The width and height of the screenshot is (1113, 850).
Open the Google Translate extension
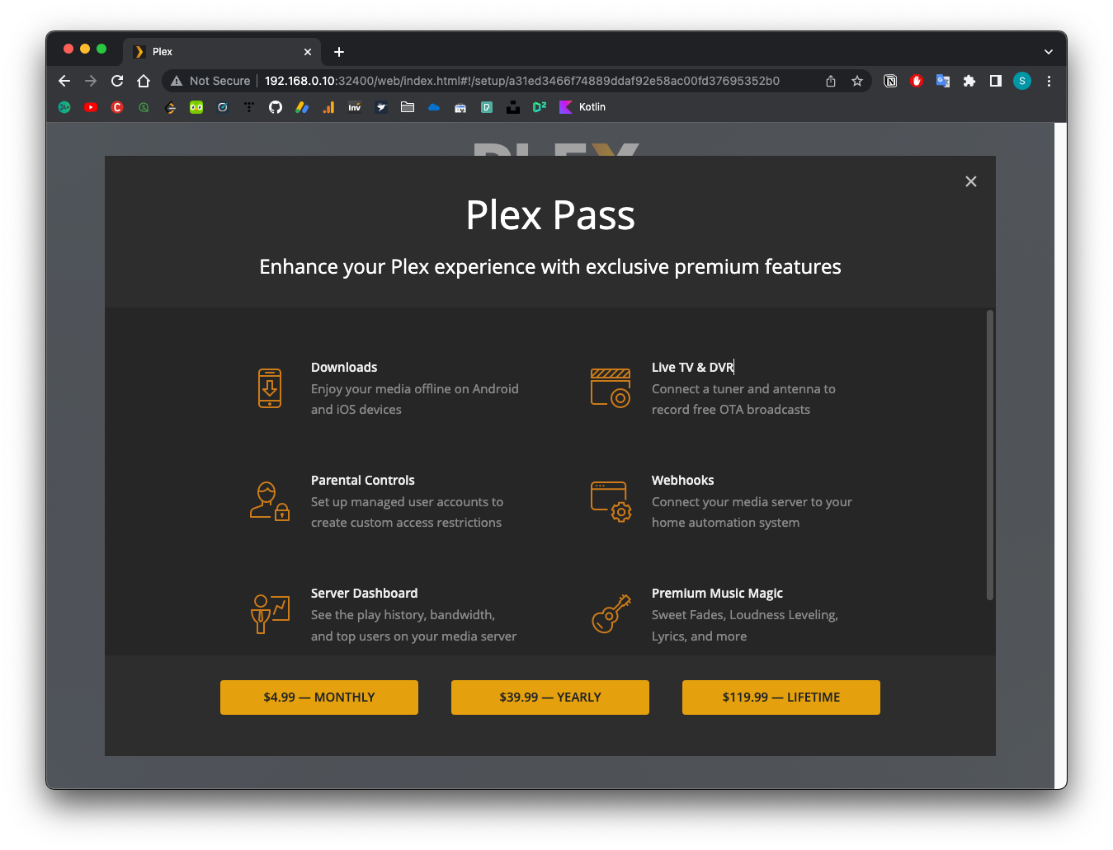pos(943,81)
